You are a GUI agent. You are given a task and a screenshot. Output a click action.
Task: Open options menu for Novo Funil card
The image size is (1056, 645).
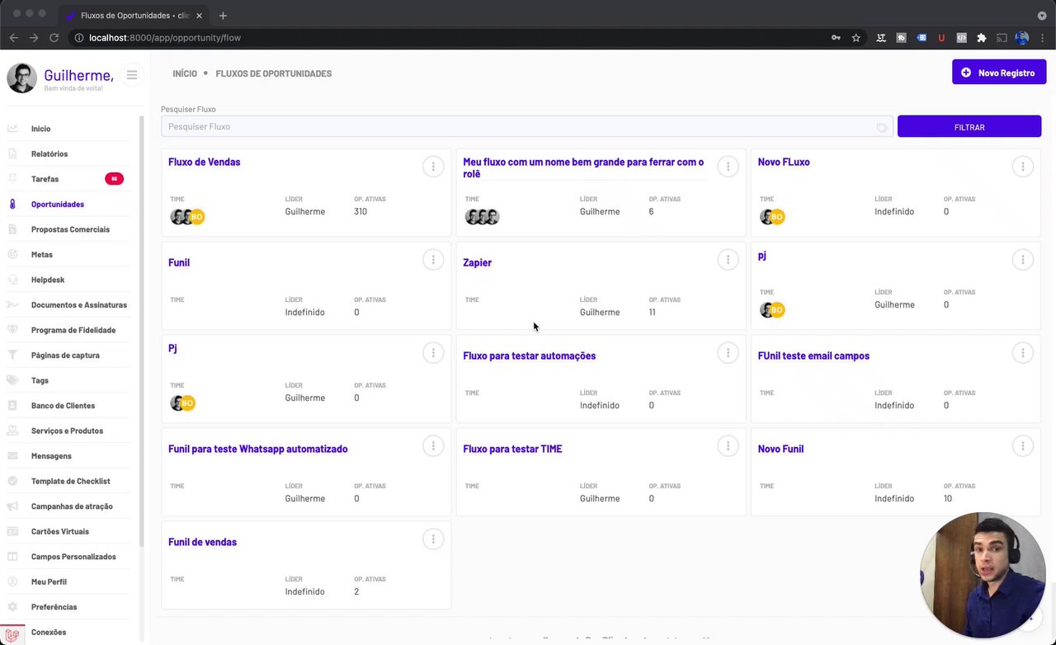pos(1022,446)
